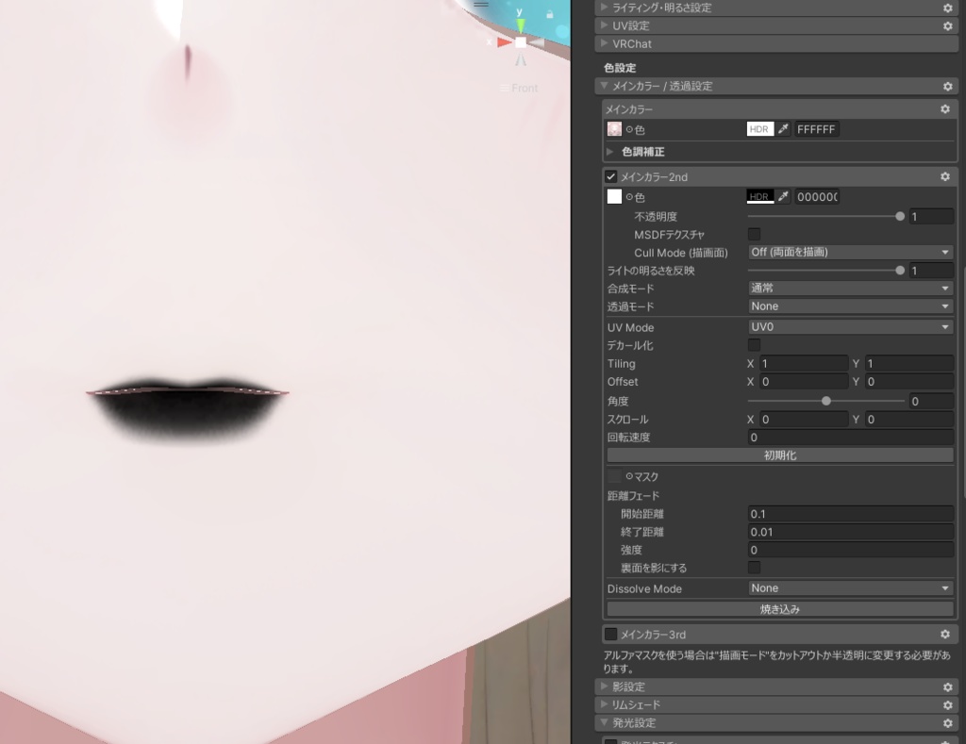Open the gear menu on メインカラー2nd section

click(x=944, y=176)
